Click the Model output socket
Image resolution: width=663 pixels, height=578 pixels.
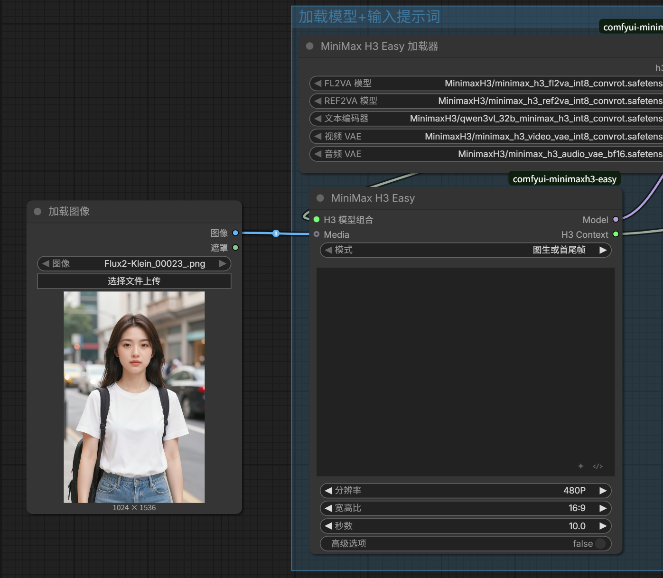[616, 219]
